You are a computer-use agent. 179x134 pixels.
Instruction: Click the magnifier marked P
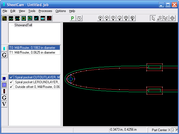113,18
